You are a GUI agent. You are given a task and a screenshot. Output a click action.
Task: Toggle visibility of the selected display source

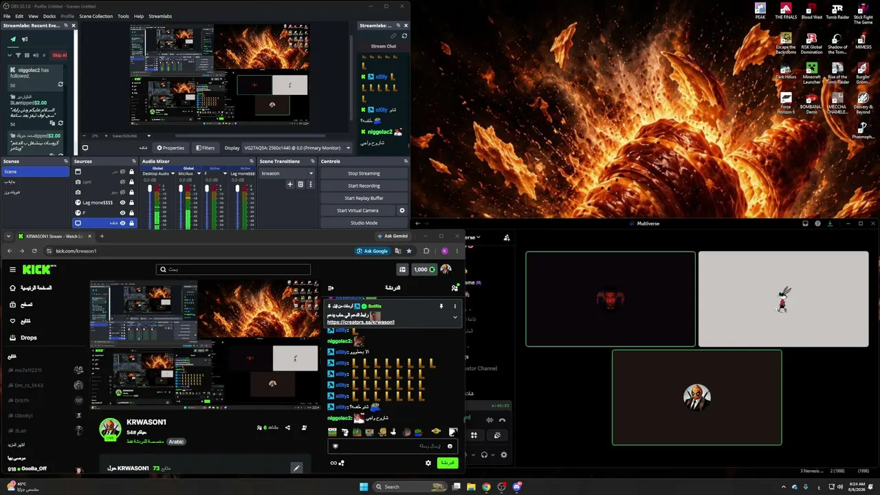(123, 223)
